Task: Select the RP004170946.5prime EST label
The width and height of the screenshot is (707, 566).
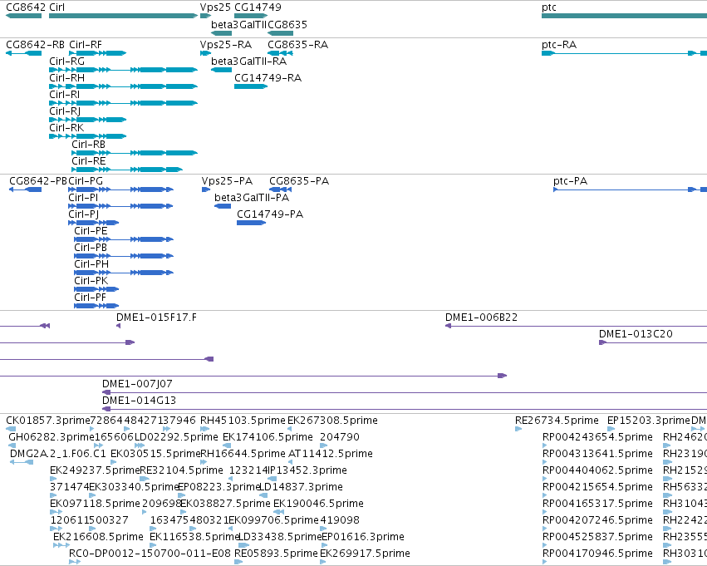Action: [x=597, y=554]
